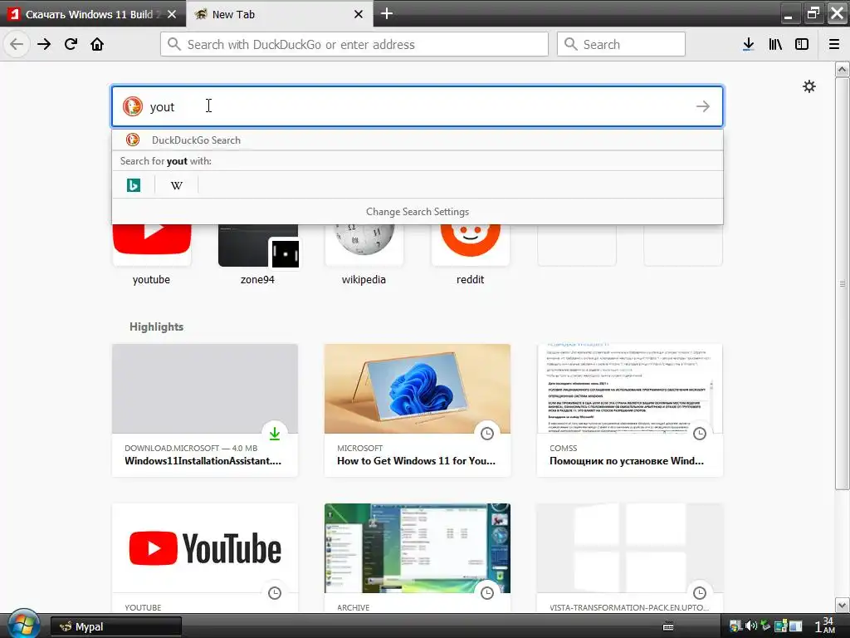
Task: Open Windows11InstallationAssistant download highlight
Action: pyautogui.click(x=205, y=410)
